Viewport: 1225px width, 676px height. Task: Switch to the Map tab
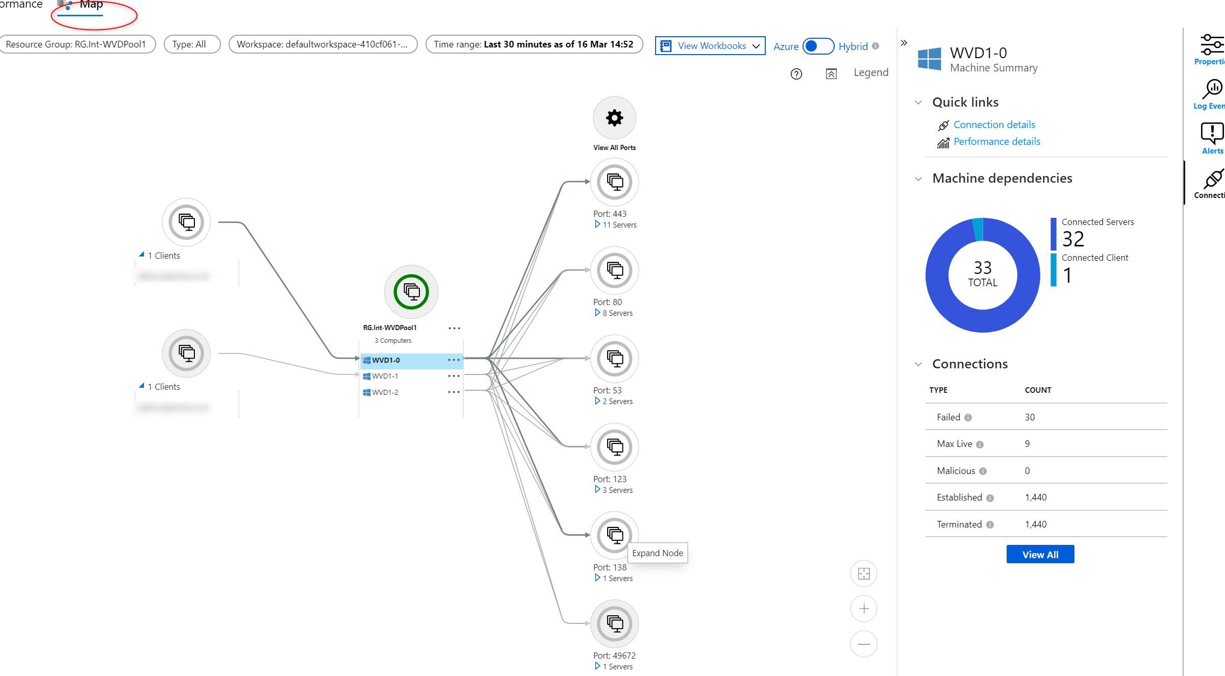point(82,6)
